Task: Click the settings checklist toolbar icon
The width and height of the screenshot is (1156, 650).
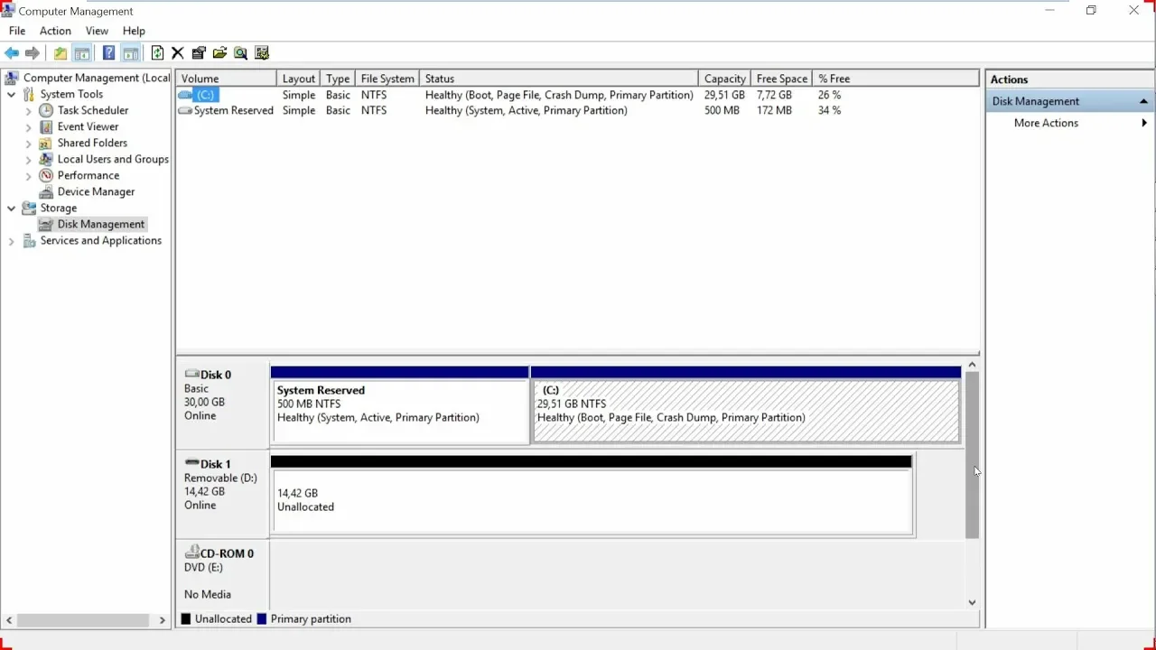Action: click(x=262, y=53)
